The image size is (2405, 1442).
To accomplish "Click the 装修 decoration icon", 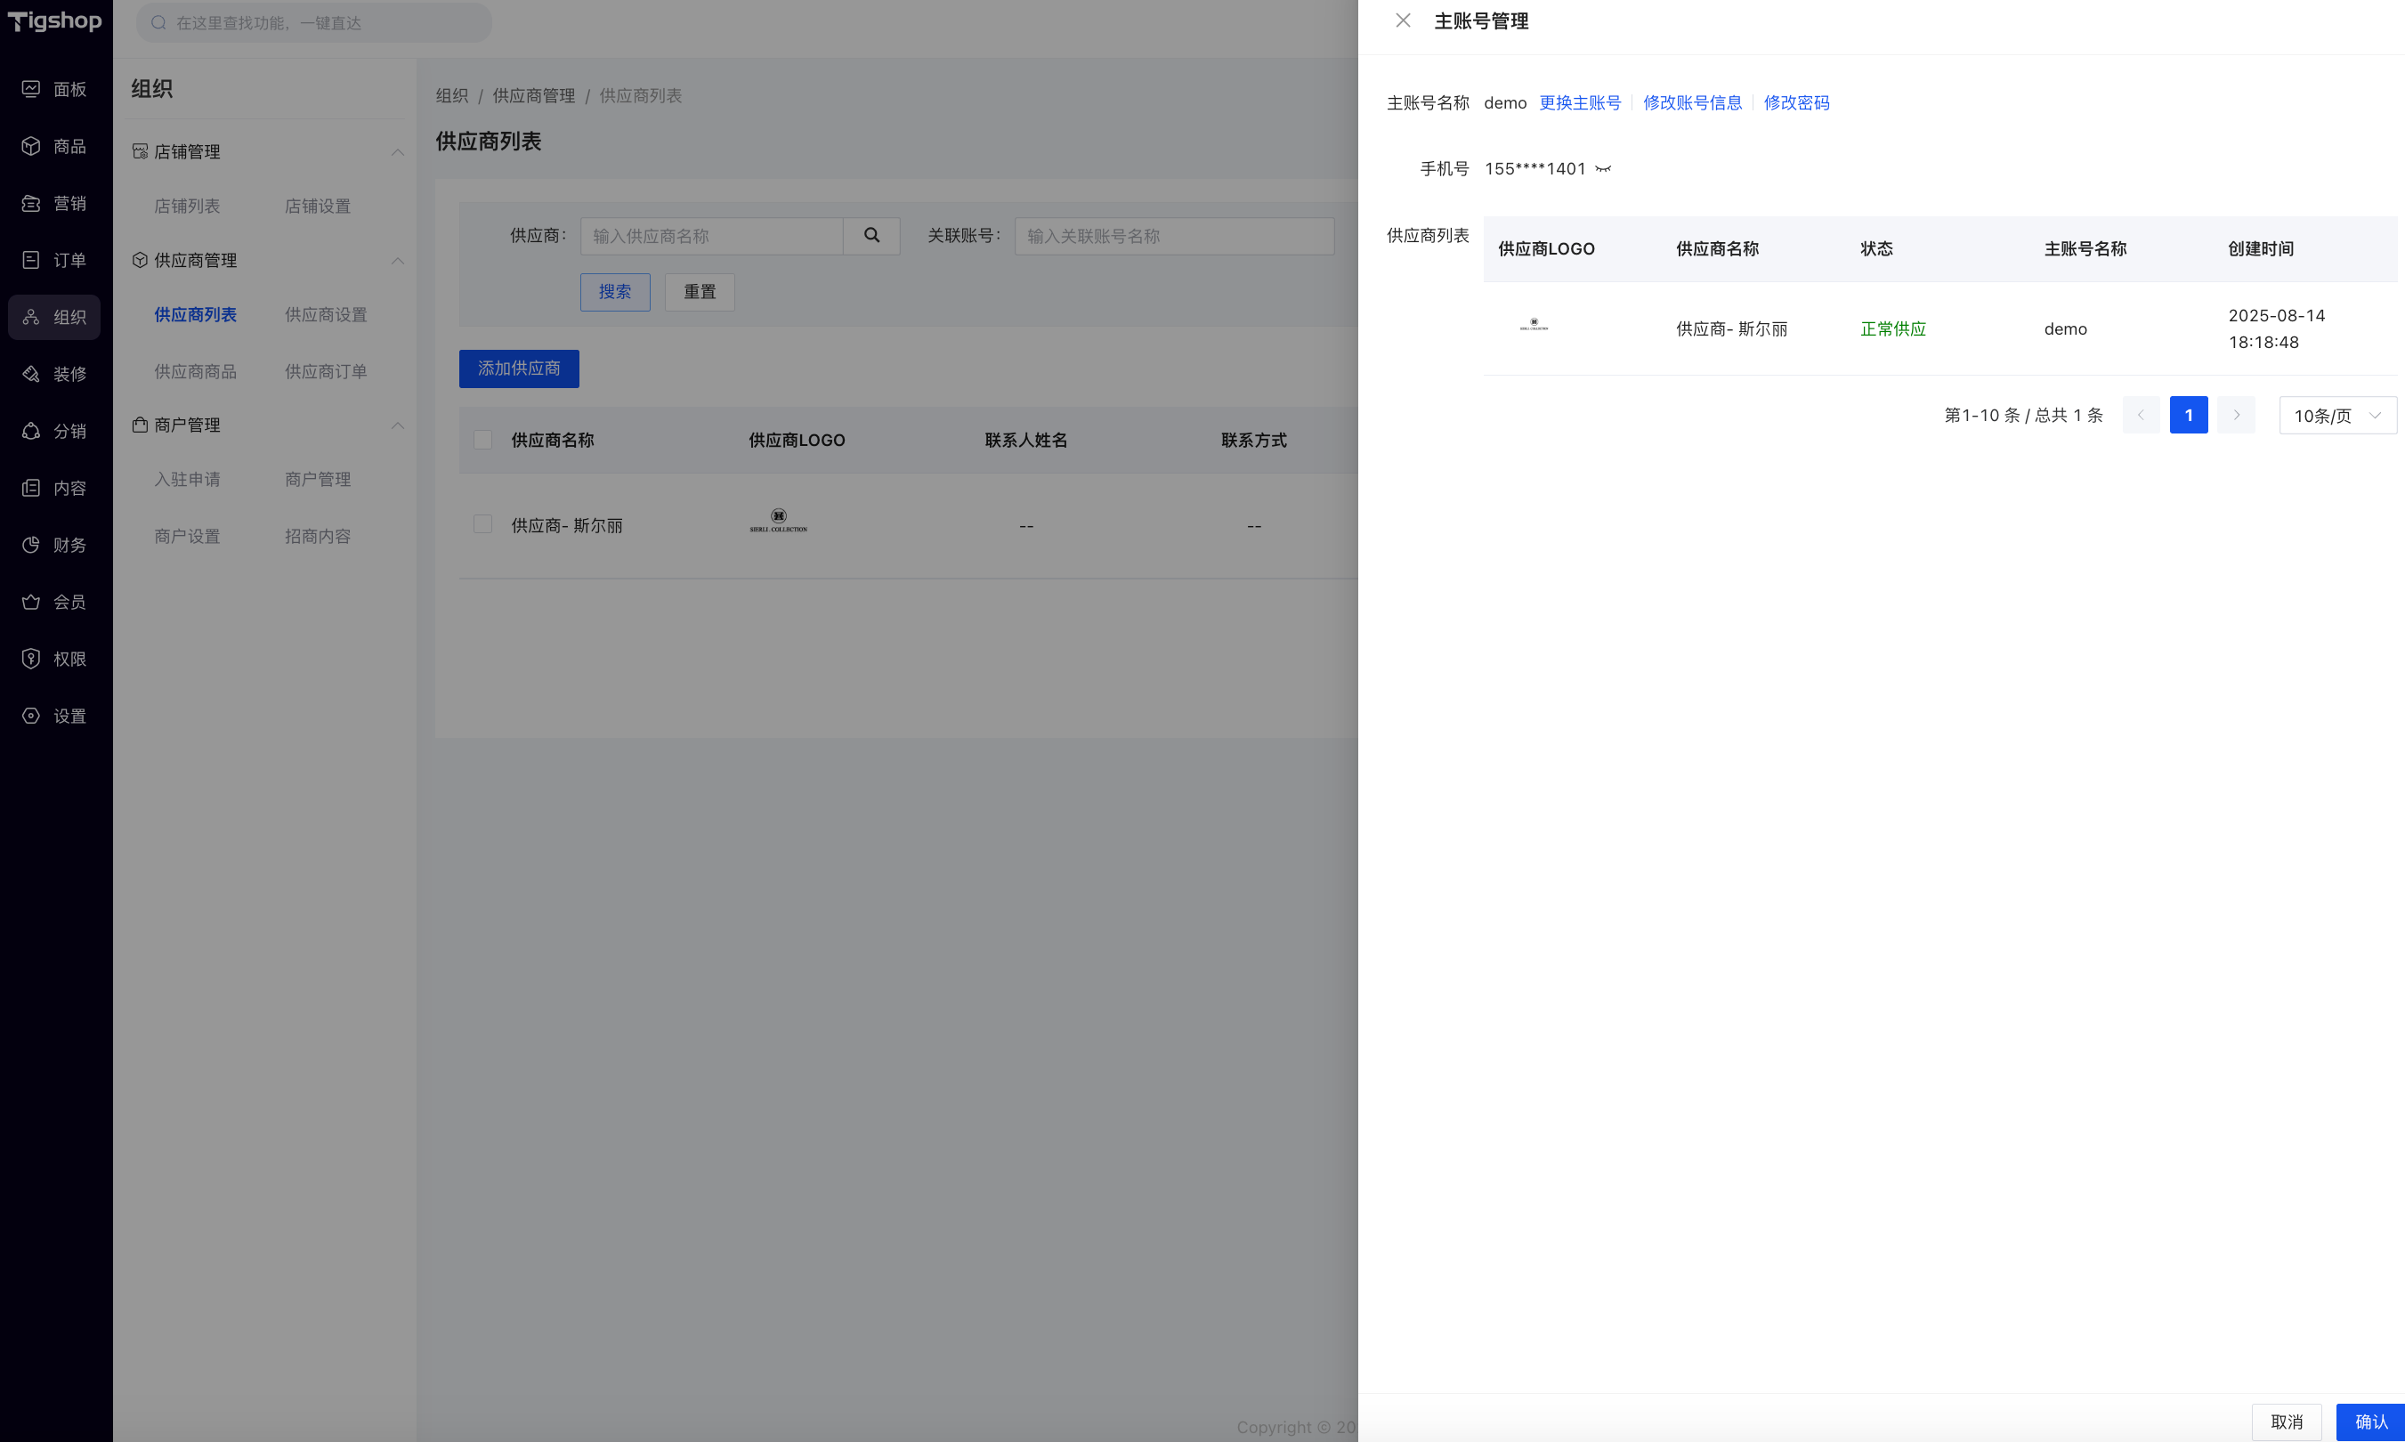I will point(31,374).
